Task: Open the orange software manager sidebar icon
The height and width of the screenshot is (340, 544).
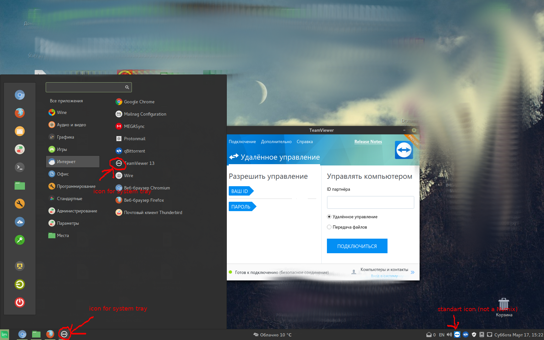Action: point(20,131)
